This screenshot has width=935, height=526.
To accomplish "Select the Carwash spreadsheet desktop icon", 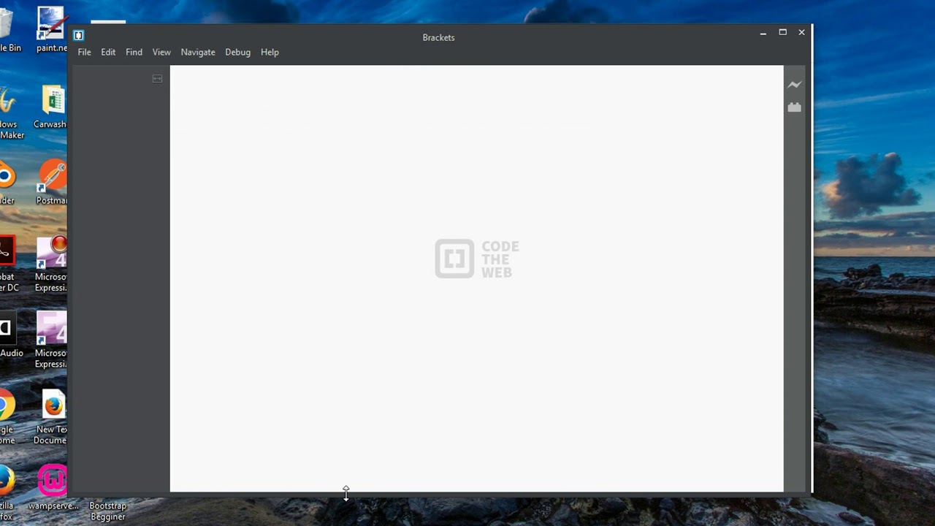I will click(50, 107).
